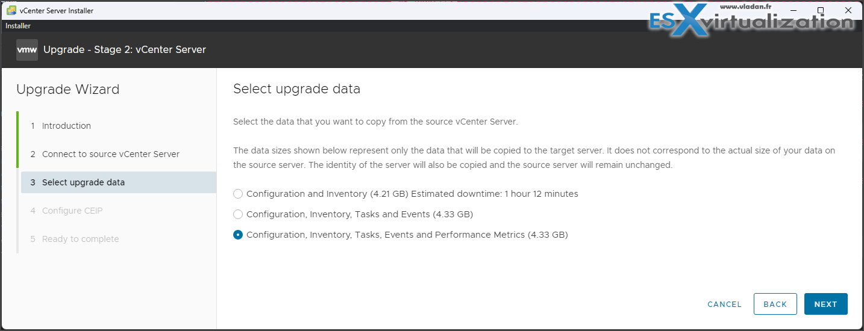Click the BACK button

click(775, 304)
